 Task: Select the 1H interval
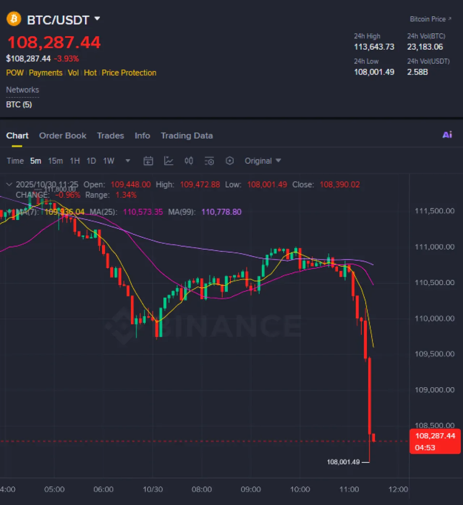coord(75,161)
